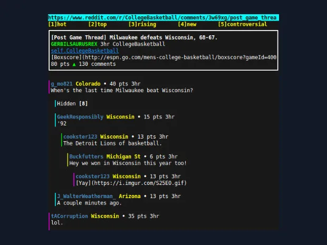
Task: Click username J_WalterWeatherman_
Action: coord(83,197)
